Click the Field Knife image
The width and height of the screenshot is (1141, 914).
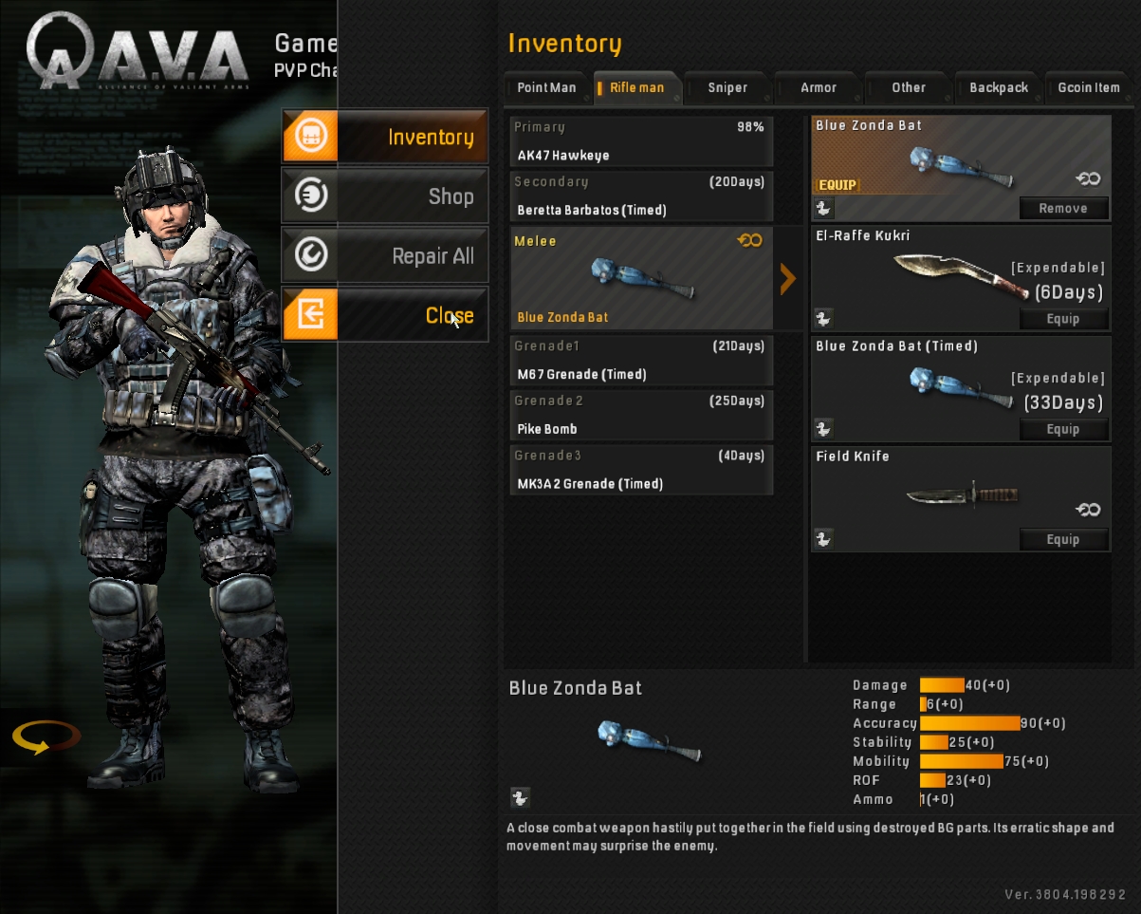click(x=961, y=494)
